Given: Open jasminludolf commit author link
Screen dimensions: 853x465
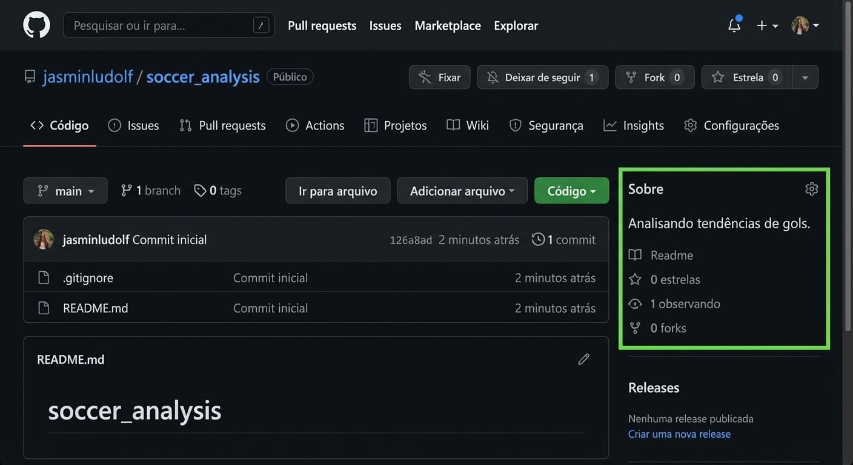Looking at the screenshot, I should click(96, 240).
